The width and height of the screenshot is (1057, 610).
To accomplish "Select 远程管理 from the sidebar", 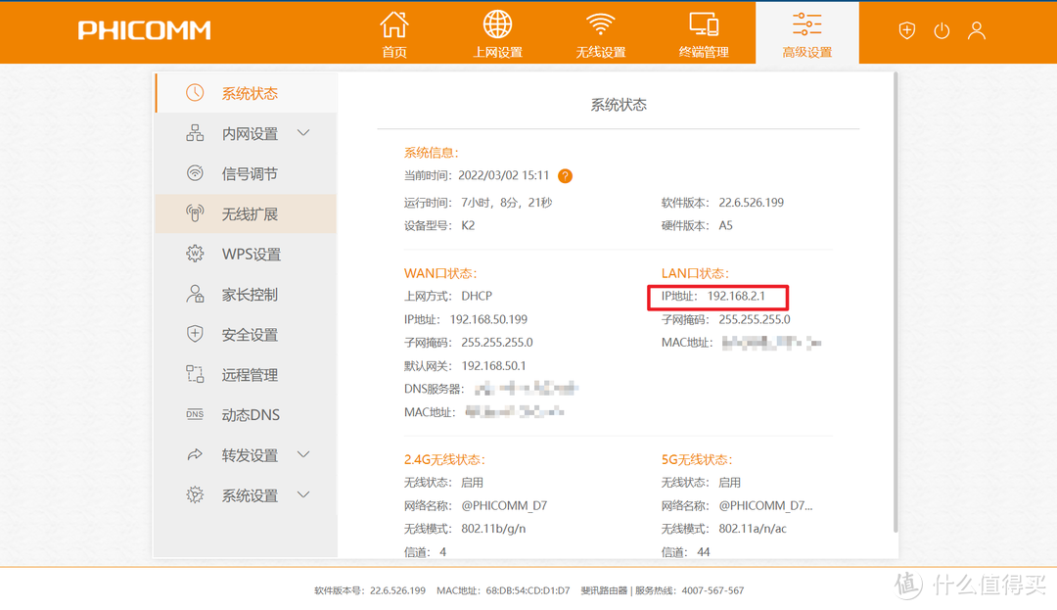I will pyautogui.click(x=249, y=375).
